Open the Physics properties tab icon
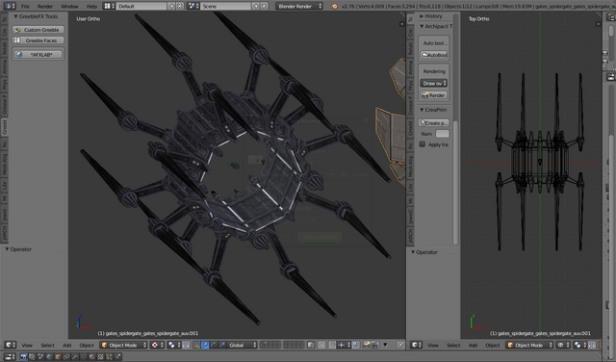This screenshot has width=616, height=362. click(117, 357)
